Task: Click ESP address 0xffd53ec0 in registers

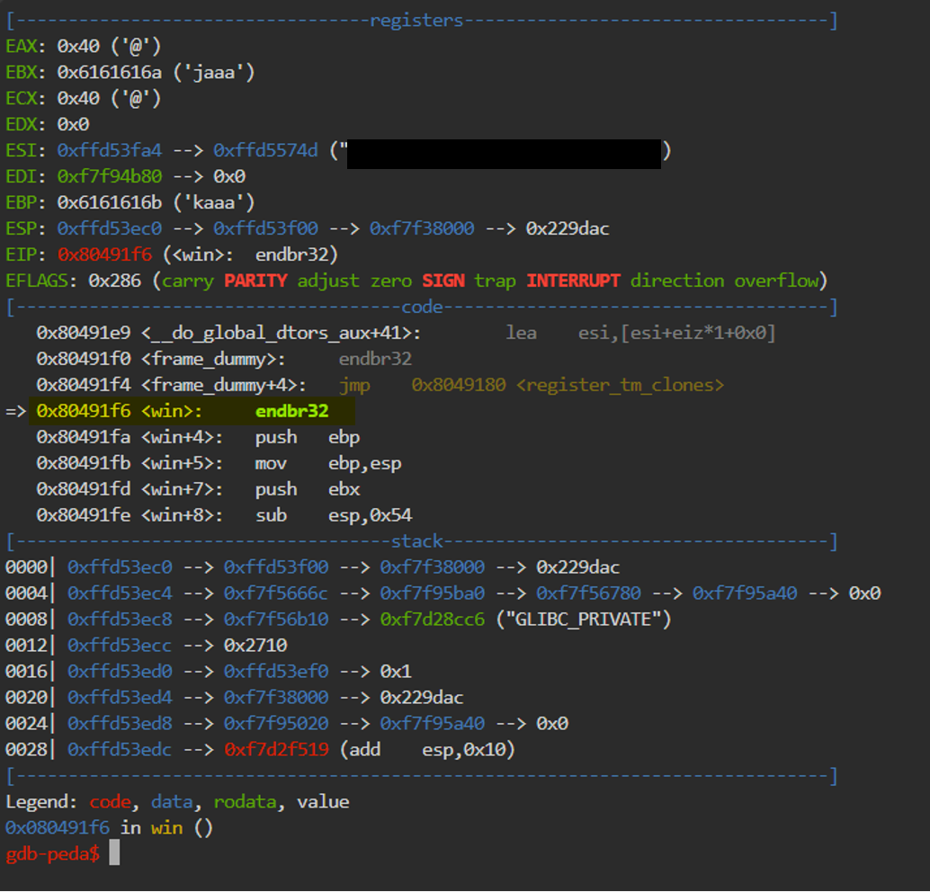Action: (x=109, y=229)
